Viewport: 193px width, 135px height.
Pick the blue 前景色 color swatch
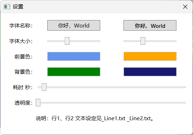point(74,56)
